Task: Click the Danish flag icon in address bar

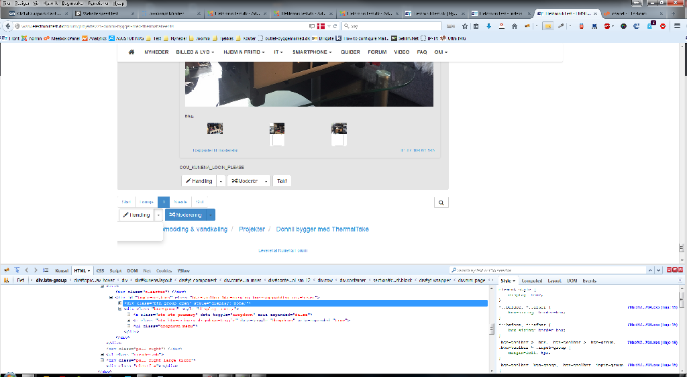Action: (x=321, y=26)
